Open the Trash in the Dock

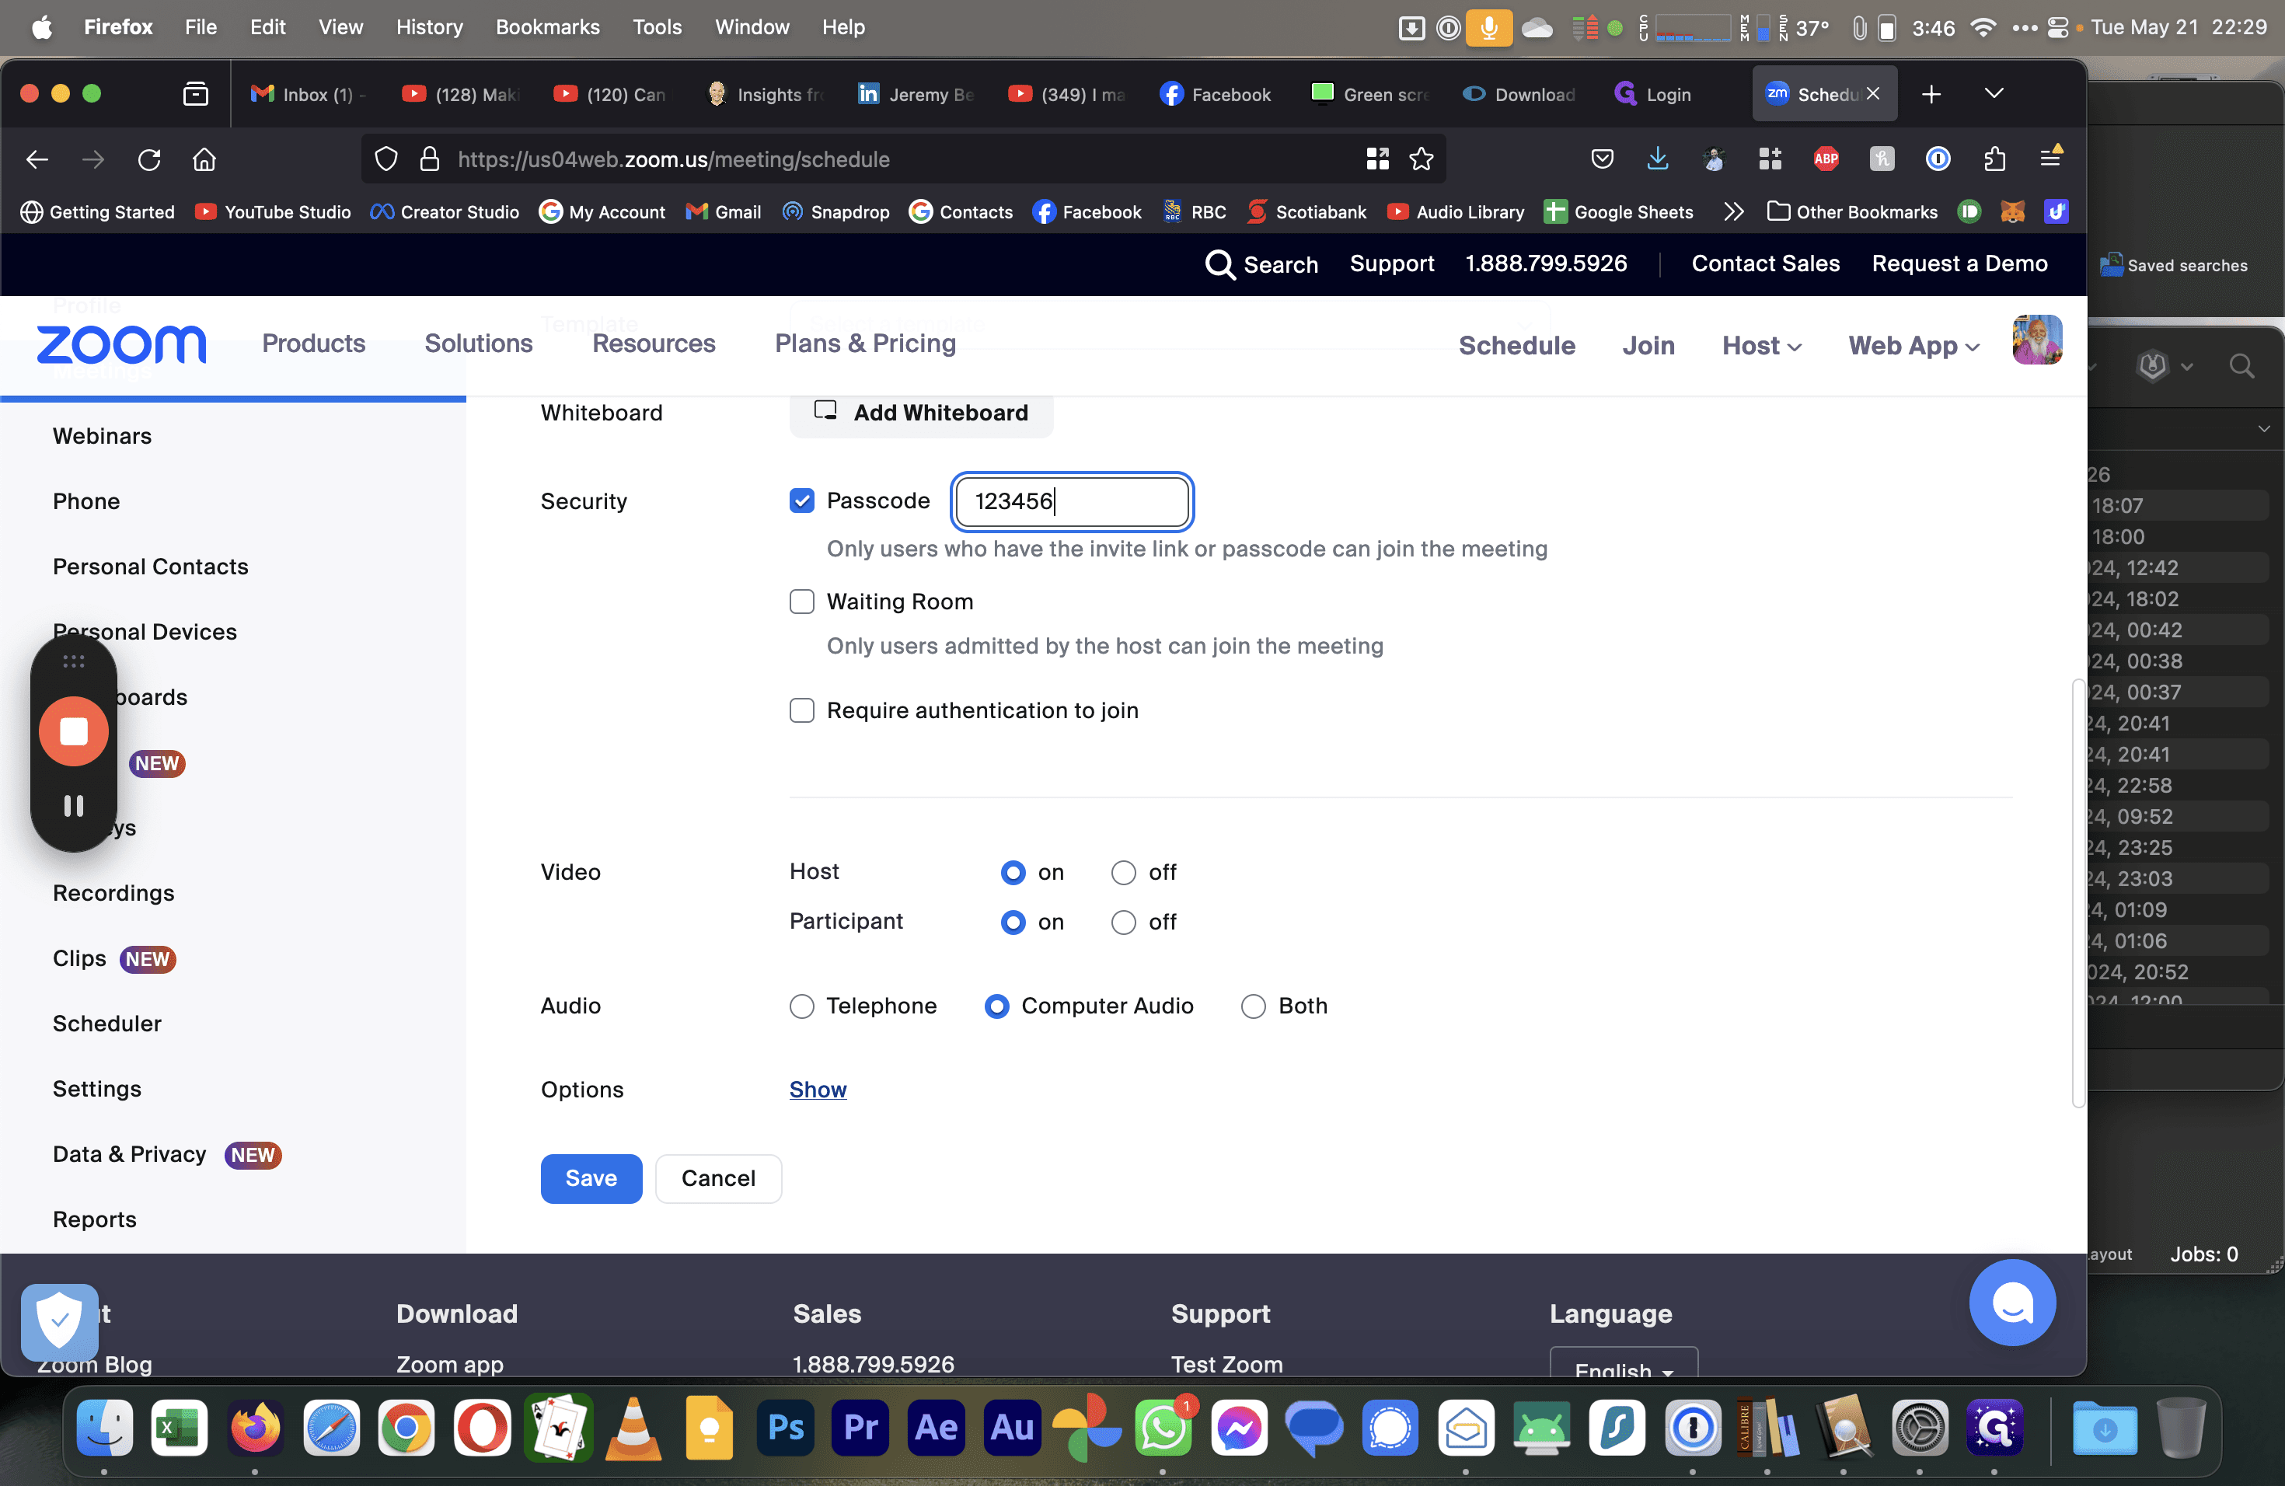point(2180,1428)
